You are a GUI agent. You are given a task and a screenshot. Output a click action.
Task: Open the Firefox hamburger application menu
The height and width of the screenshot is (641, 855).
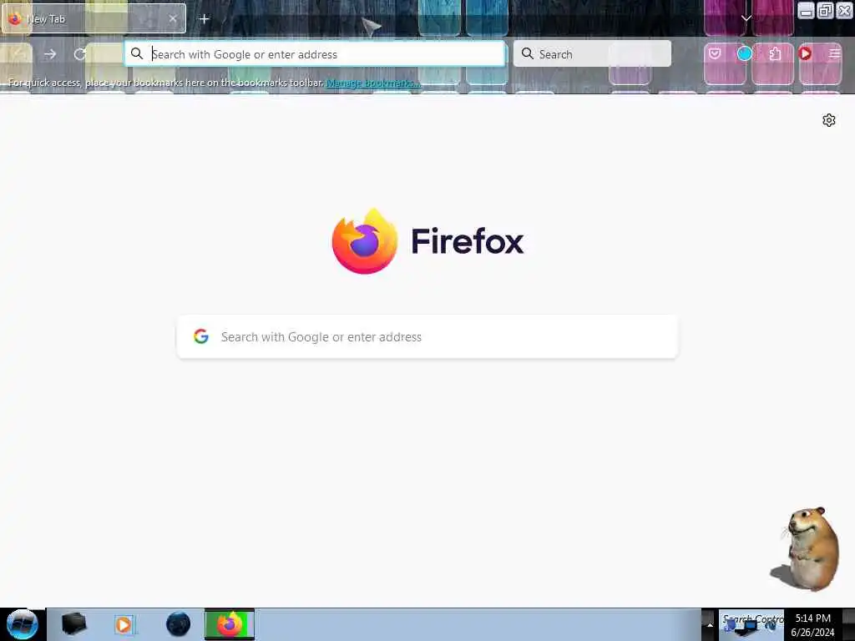coord(834,53)
